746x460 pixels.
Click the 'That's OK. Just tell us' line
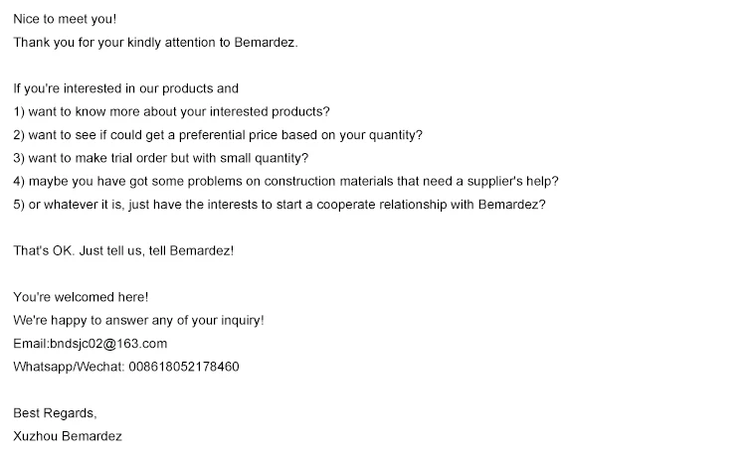click(123, 250)
